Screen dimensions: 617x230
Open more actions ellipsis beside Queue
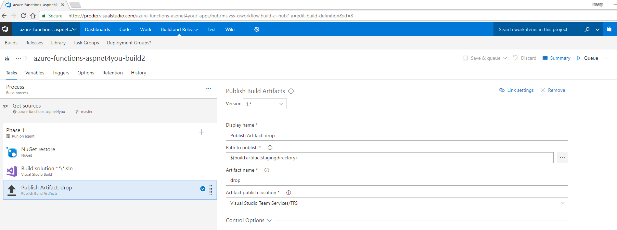[608, 58]
